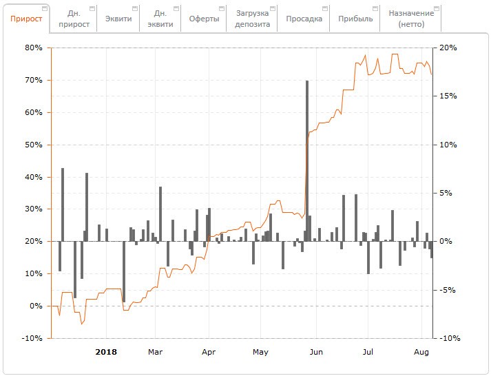The width and height of the screenshot is (491, 376).
Task: Click the pop-out icon on Загрузка депозита tab
Action: click(273, 8)
